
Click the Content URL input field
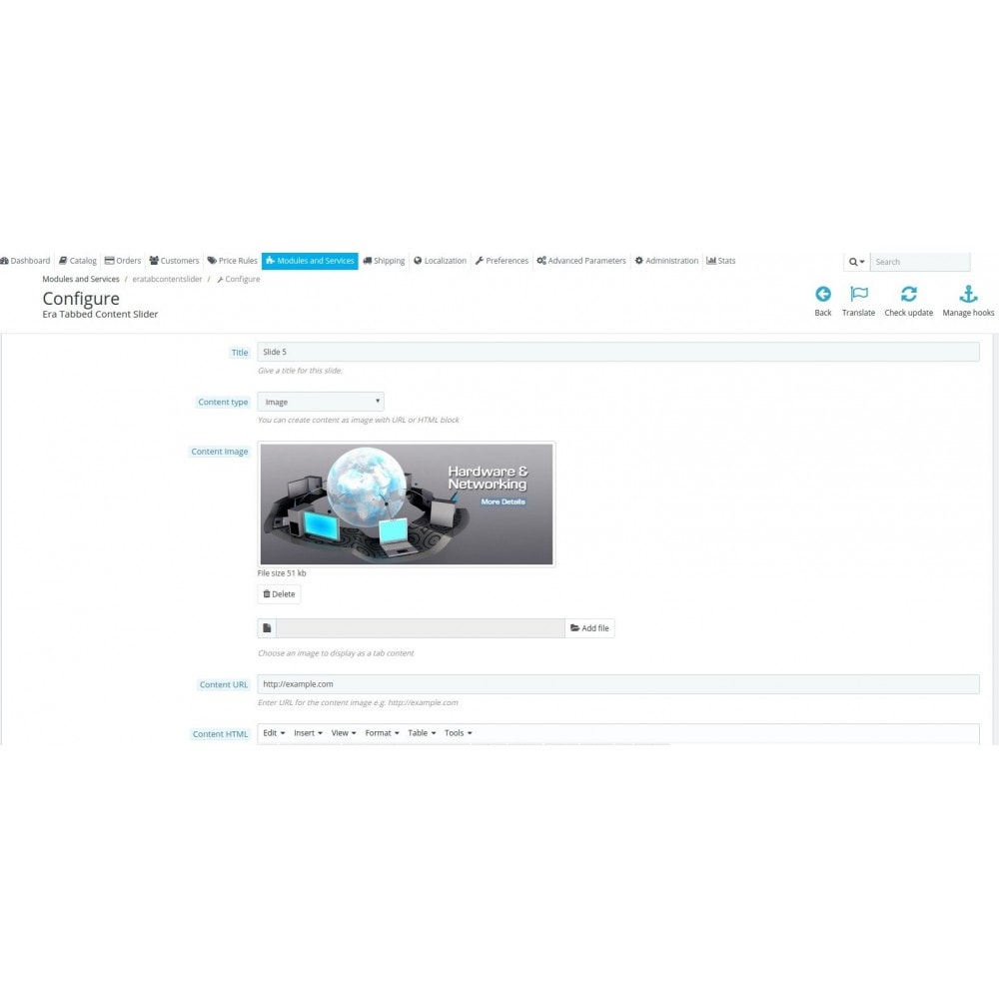(618, 684)
